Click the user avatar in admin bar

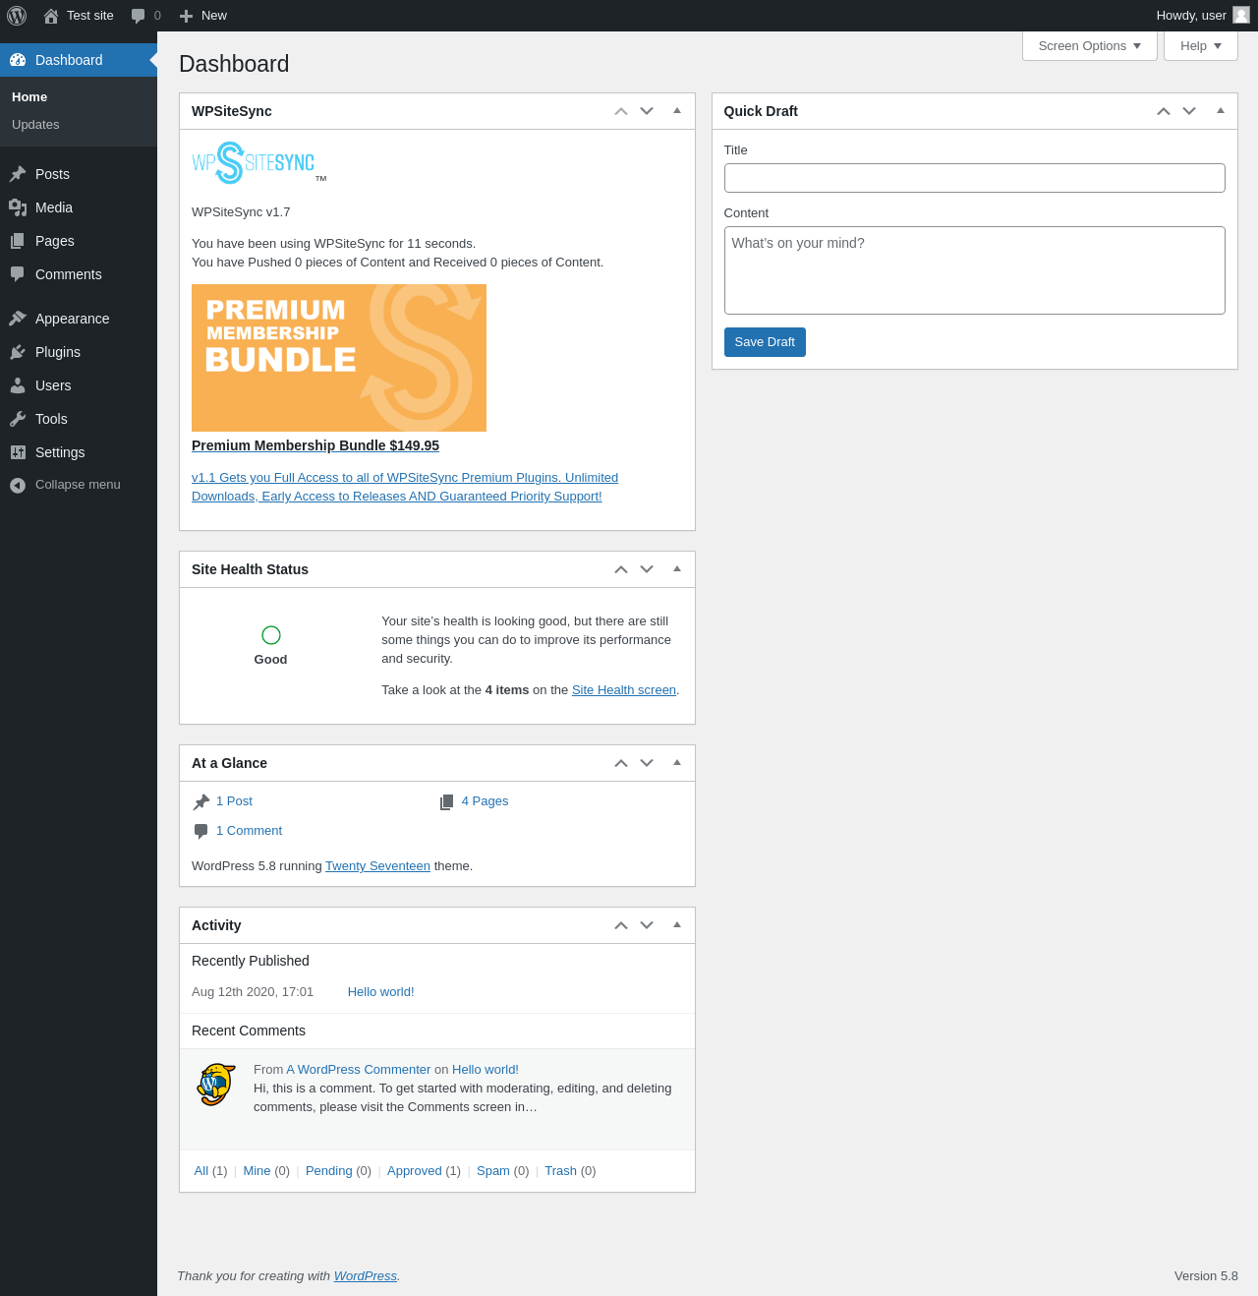point(1241,15)
